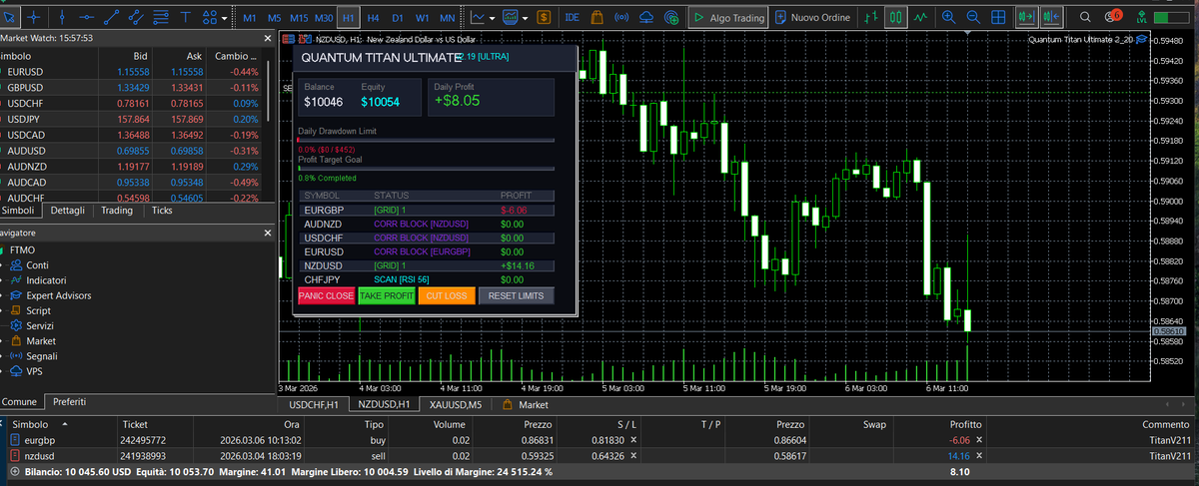This screenshot has width=1199, height=486.
Task: Open the VPS cloud icon
Action: click(646, 17)
